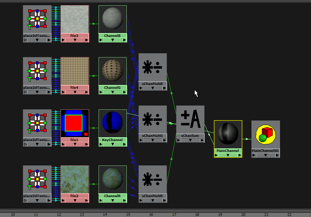The height and width of the screenshot is (217, 311).
Task: Expand the ChannelB node attributes arrow
Action: click(112, 40)
